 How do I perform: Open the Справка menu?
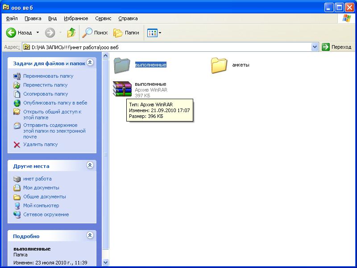(x=128, y=18)
